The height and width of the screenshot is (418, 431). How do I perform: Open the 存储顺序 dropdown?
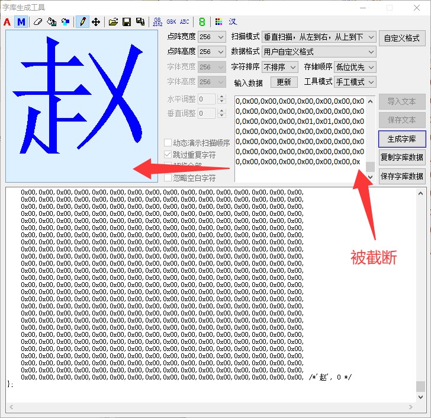coord(355,67)
